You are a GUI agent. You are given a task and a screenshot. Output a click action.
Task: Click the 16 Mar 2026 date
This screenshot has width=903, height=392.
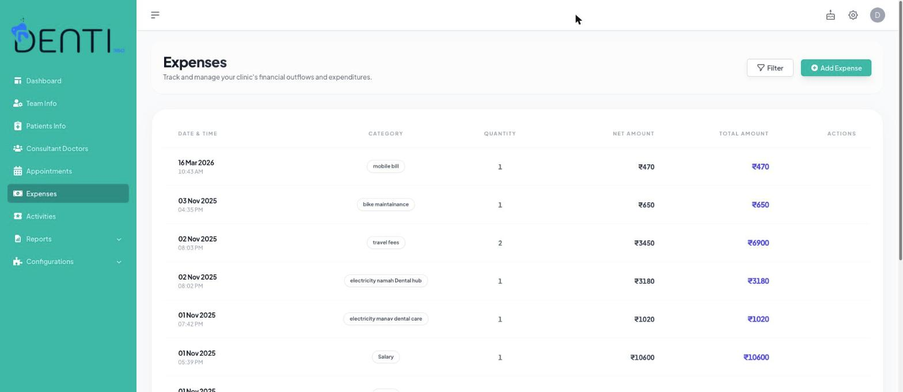pyautogui.click(x=196, y=163)
